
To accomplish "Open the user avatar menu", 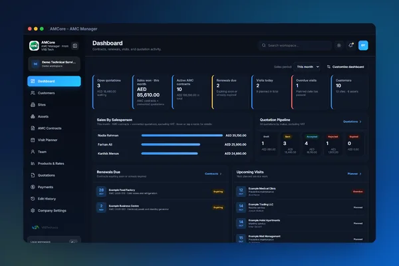I will point(363,45).
